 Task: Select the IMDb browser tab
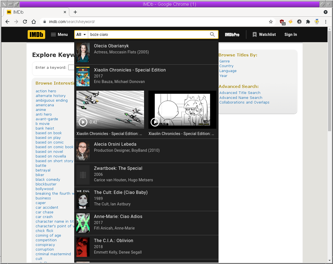[36, 12]
